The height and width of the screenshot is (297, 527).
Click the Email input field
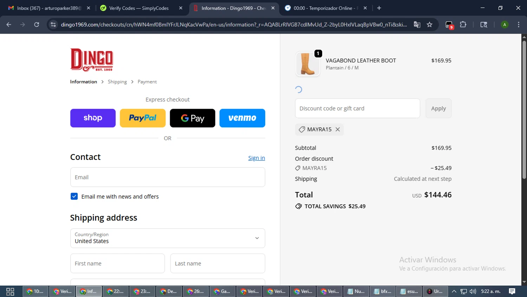pos(168,177)
